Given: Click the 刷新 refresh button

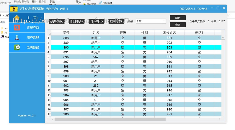Looking at the screenshot, I should pos(178,18).
